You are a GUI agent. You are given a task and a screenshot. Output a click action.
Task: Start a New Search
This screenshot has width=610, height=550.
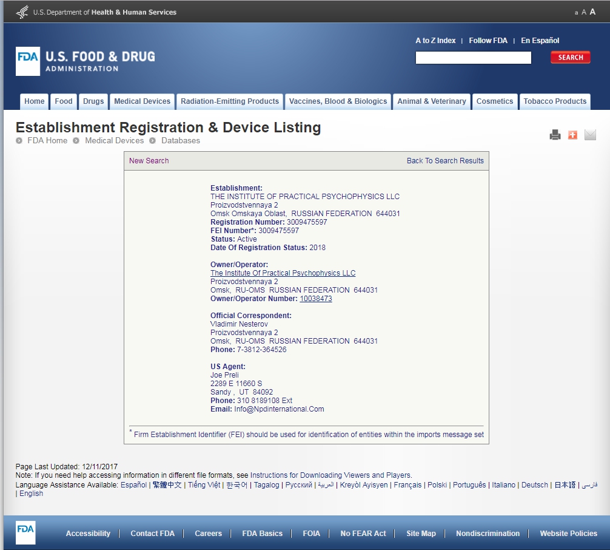click(149, 161)
